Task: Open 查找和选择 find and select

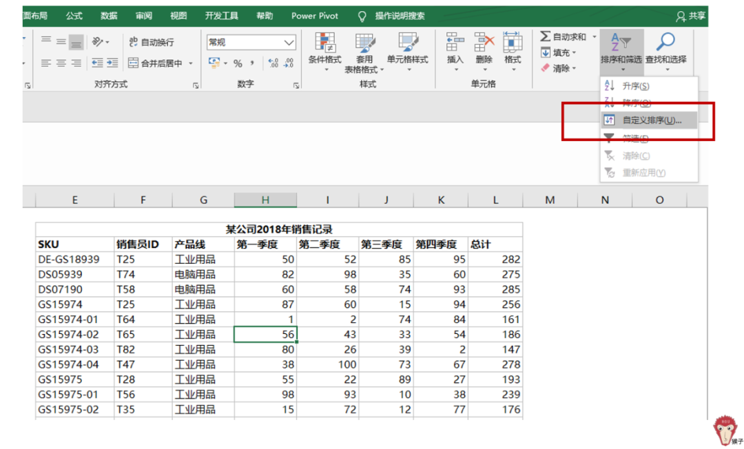Action: click(x=665, y=52)
